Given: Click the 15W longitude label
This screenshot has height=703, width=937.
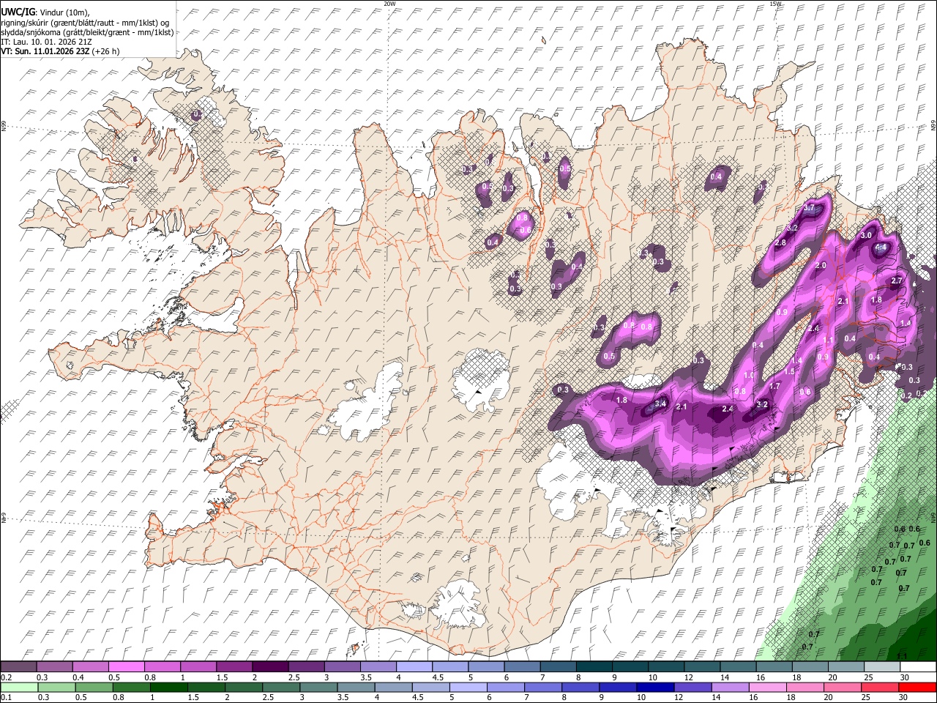Looking at the screenshot, I should point(775,4).
